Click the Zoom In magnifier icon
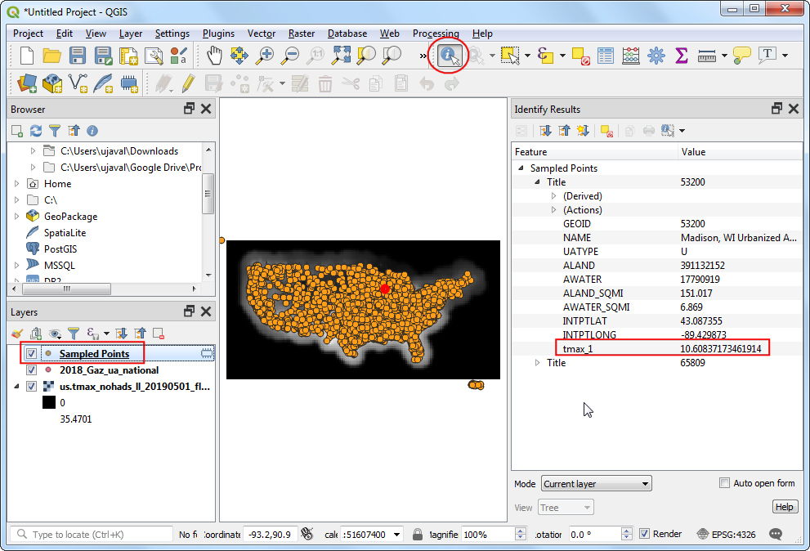The width and height of the screenshot is (810, 551). (265, 56)
